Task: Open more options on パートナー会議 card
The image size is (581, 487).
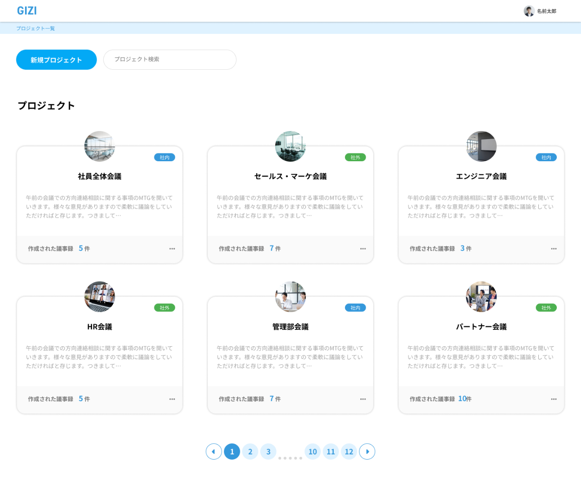Action: tap(554, 399)
